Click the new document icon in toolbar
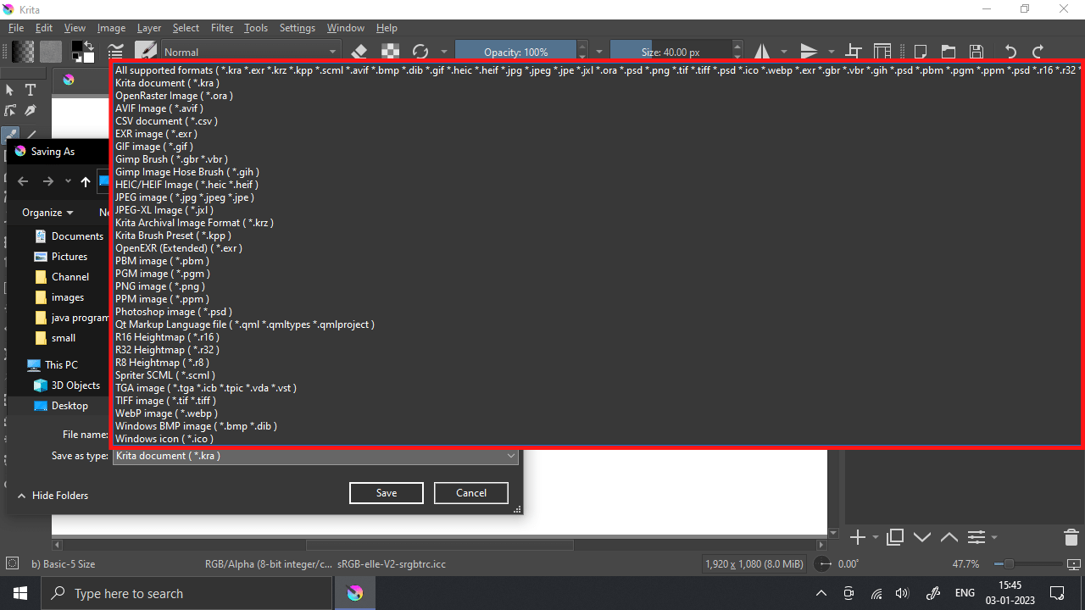The height and width of the screenshot is (610, 1085). [x=920, y=52]
